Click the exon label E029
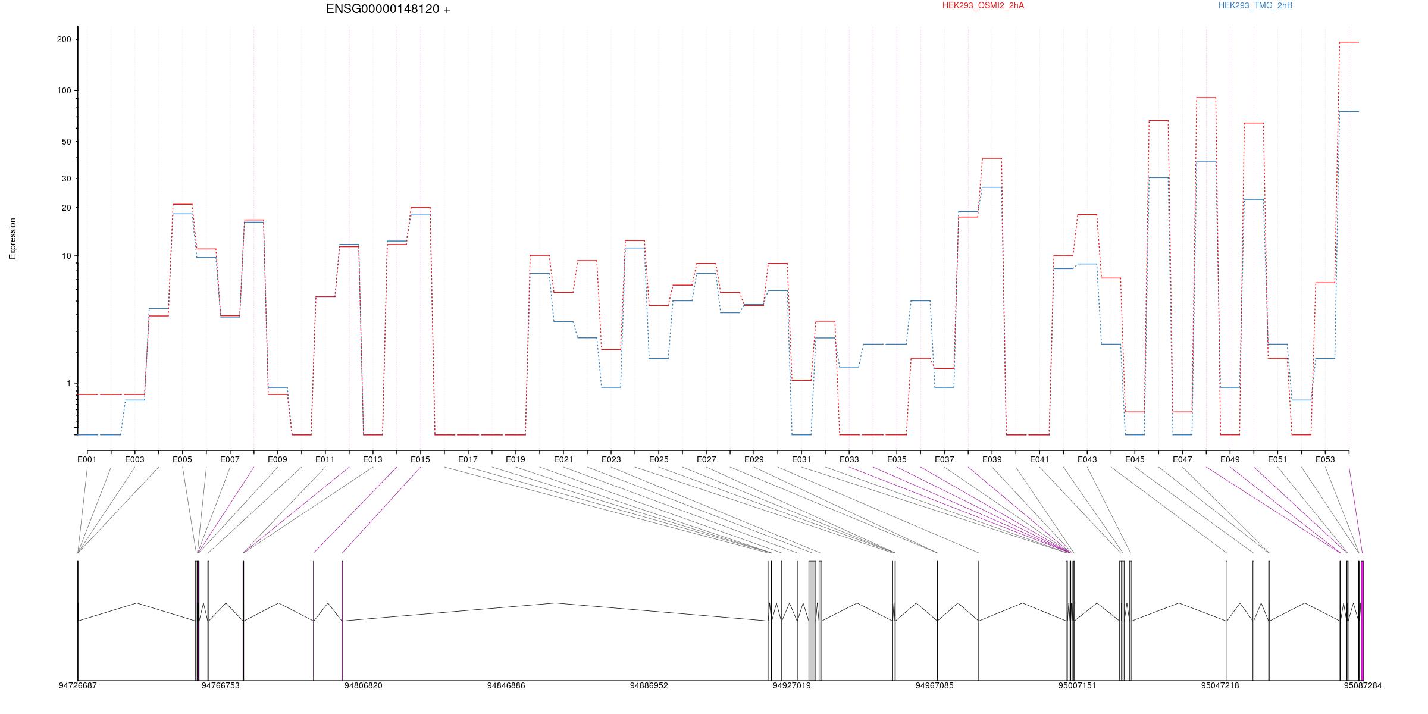The image size is (1428, 714). 754,459
